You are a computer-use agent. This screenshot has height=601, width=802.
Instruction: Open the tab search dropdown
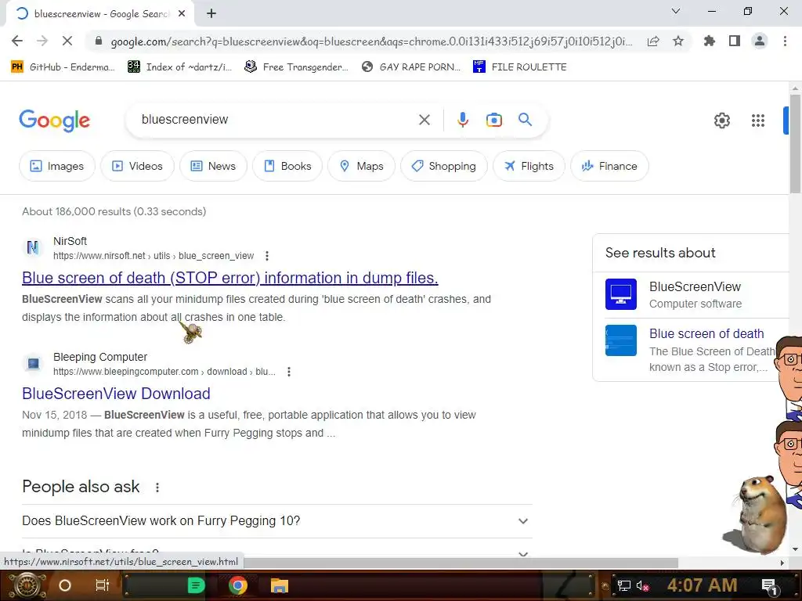tap(676, 11)
